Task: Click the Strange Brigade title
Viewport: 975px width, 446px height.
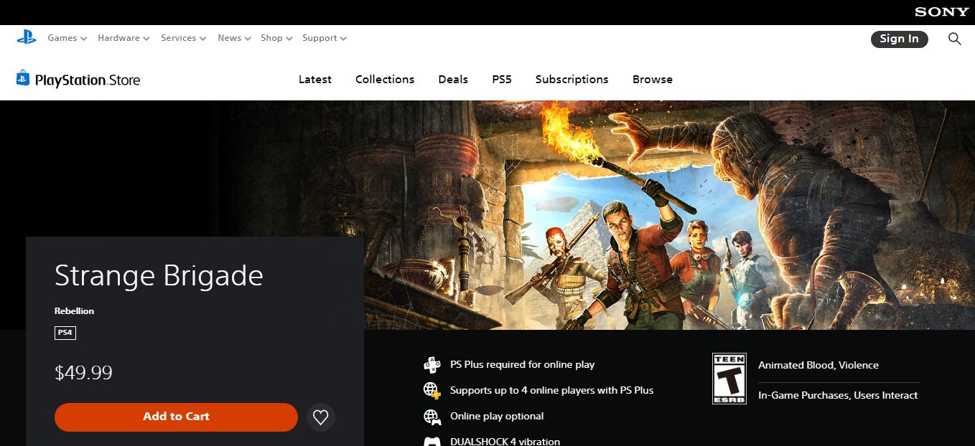Action: [159, 276]
